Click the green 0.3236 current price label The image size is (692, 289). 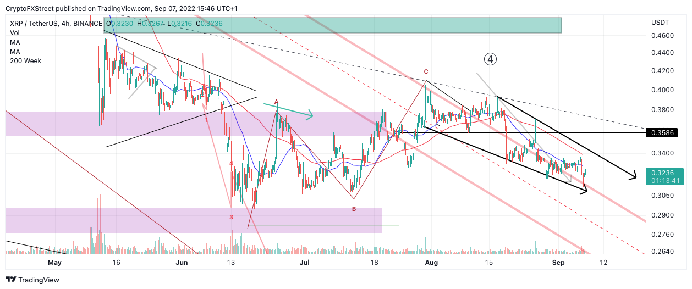(x=663, y=173)
